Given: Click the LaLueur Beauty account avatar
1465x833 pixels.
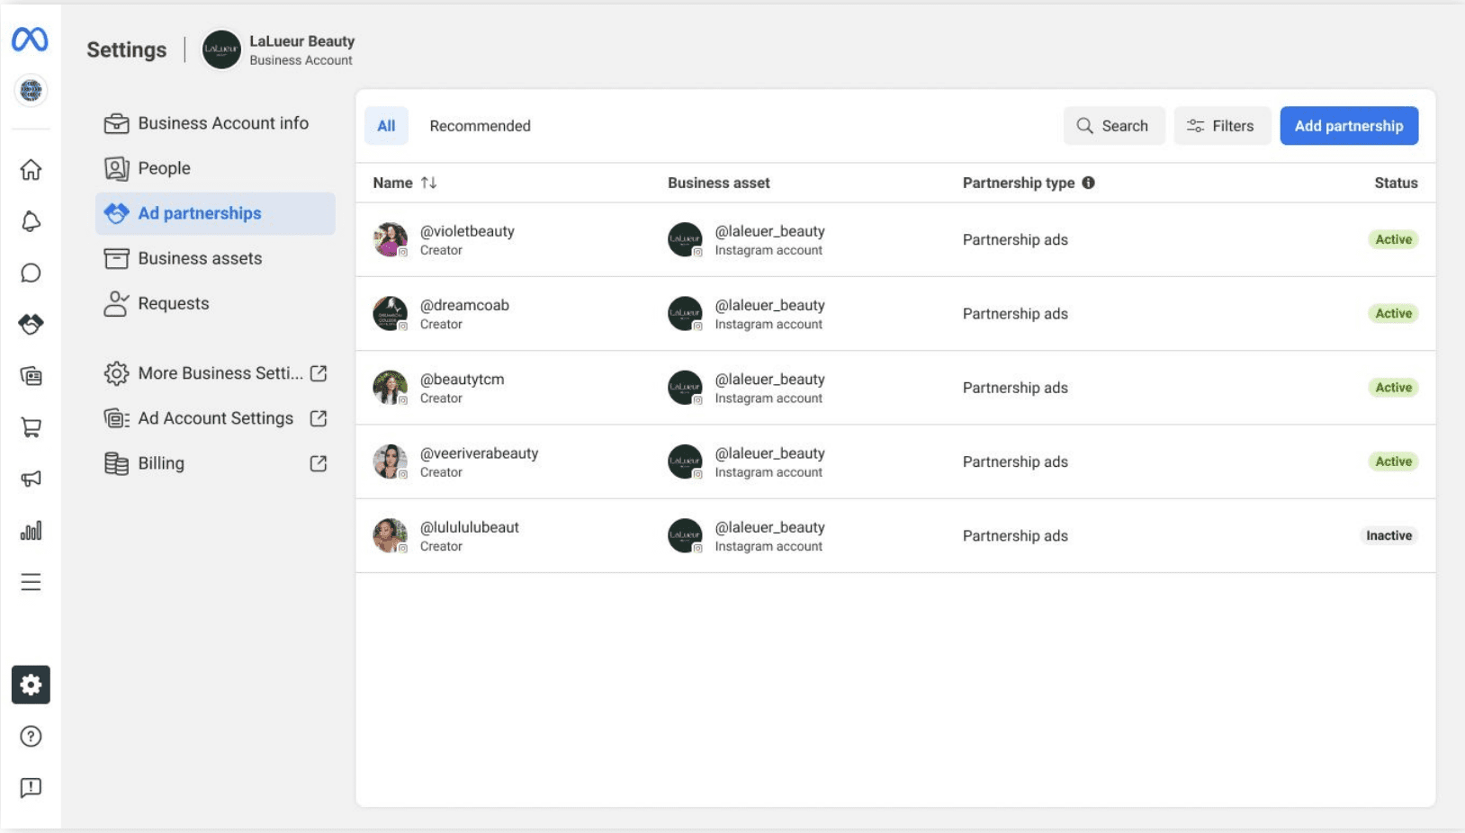Looking at the screenshot, I should click(x=221, y=49).
